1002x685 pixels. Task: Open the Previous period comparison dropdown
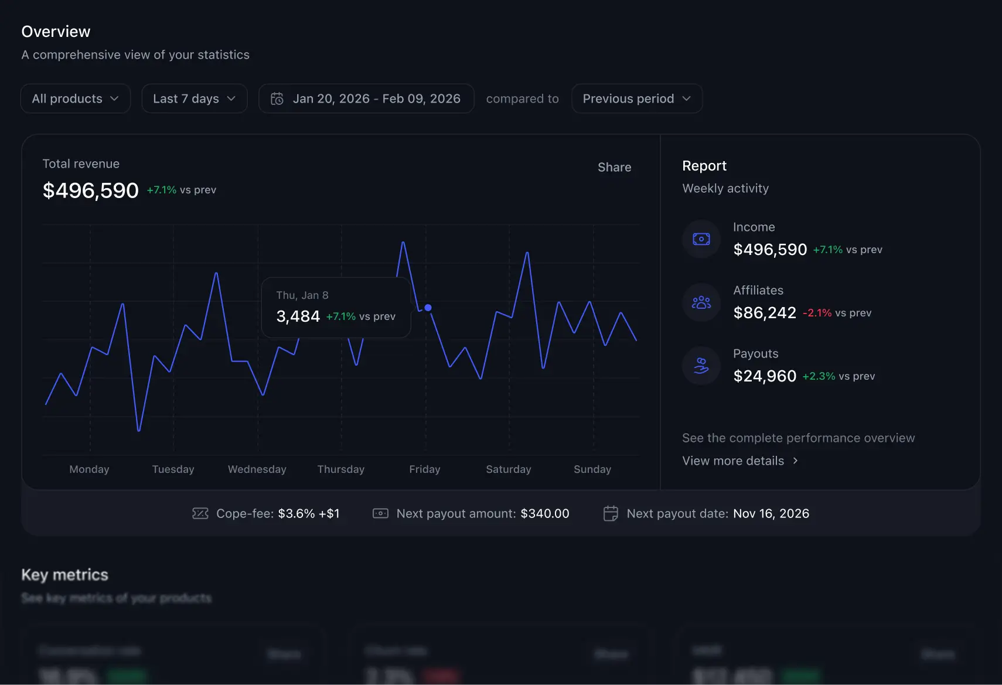pyautogui.click(x=637, y=98)
